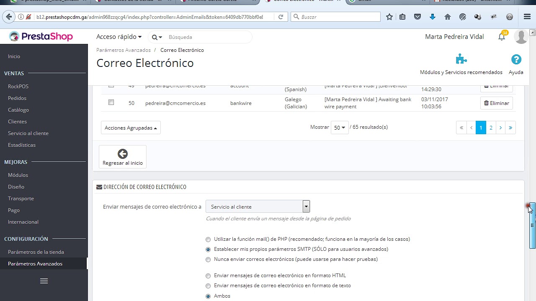Image resolution: width=536 pixels, height=301 pixels.
Task: Open Servicio al cliente sidebar item
Action: click(x=28, y=133)
